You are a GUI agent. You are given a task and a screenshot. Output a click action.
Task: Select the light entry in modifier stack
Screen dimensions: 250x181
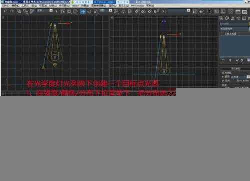coord(231,34)
